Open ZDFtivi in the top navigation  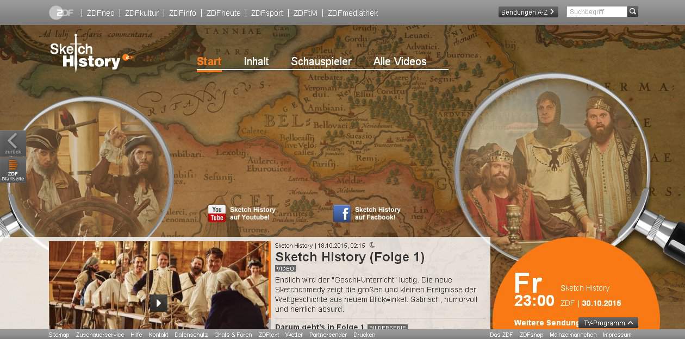[306, 13]
